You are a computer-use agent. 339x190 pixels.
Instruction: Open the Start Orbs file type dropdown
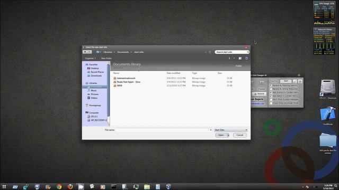click(231, 130)
